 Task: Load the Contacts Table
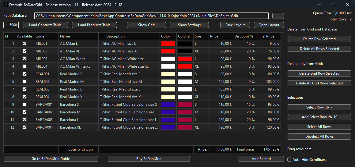[x=45, y=25]
